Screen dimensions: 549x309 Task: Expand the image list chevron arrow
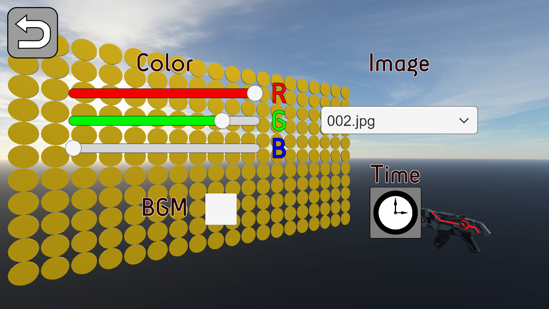[464, 120]
